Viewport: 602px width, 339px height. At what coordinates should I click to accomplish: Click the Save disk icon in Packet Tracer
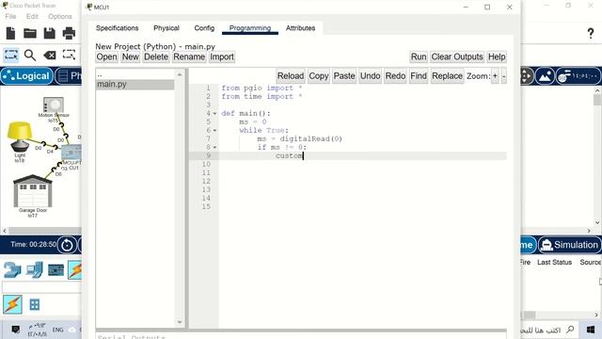(x=50, y=34)
